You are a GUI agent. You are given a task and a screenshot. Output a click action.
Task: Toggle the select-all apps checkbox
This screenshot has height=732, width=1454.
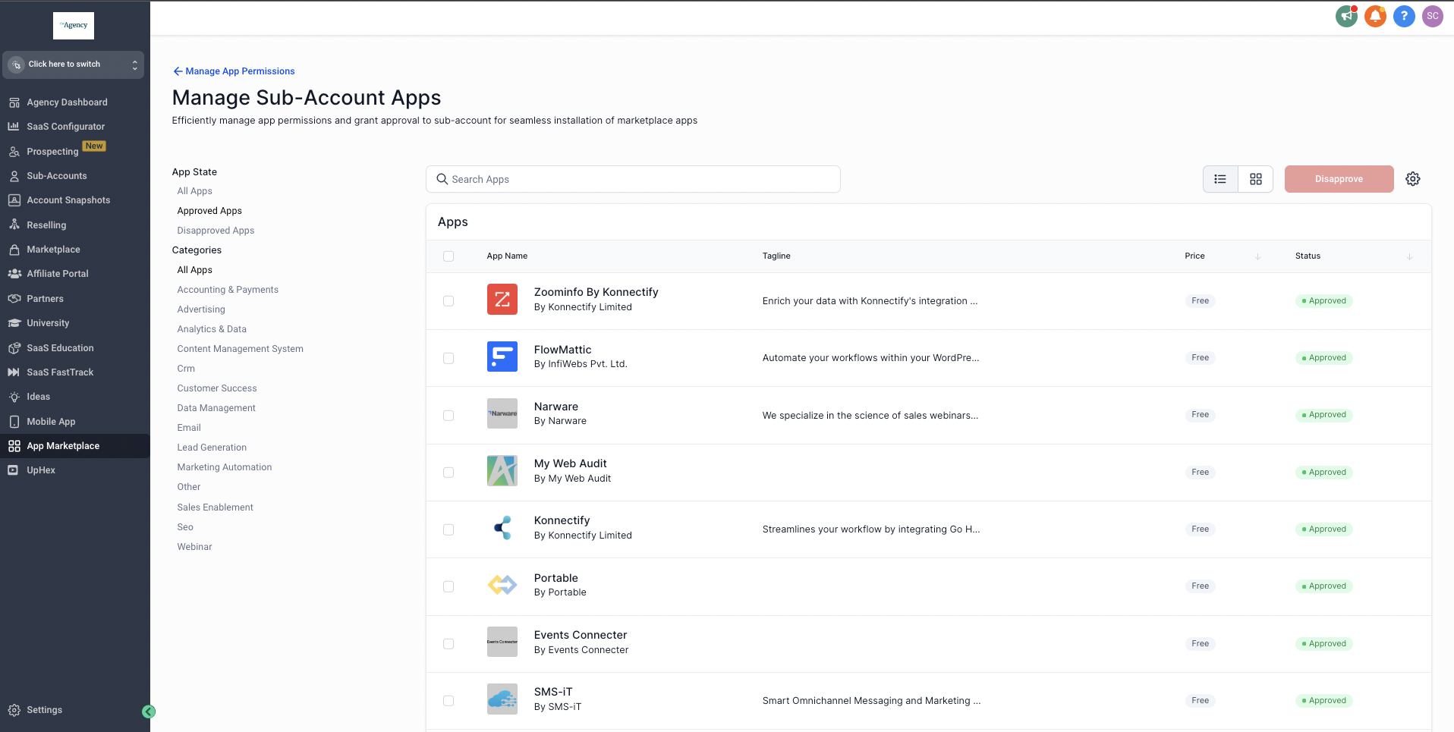click(448, 256)
